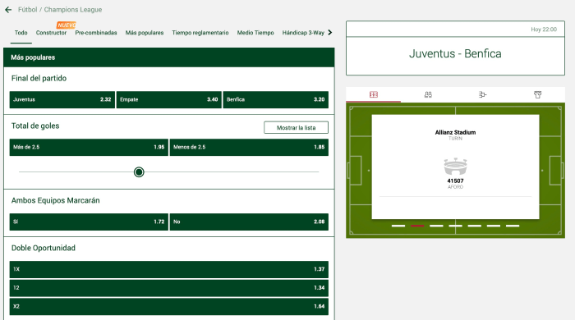575x320 pixels.
Task: Click the Doble Oportunidad heading
Action: (44, 249)
